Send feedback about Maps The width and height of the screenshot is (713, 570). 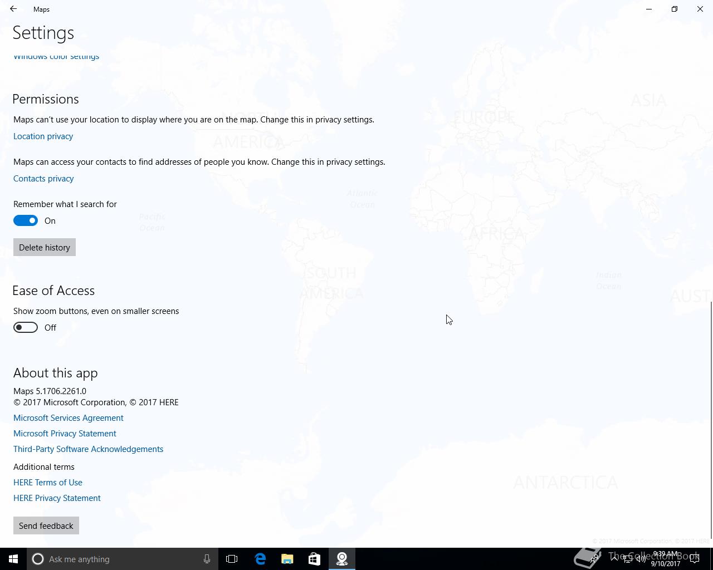click(46, 525)
